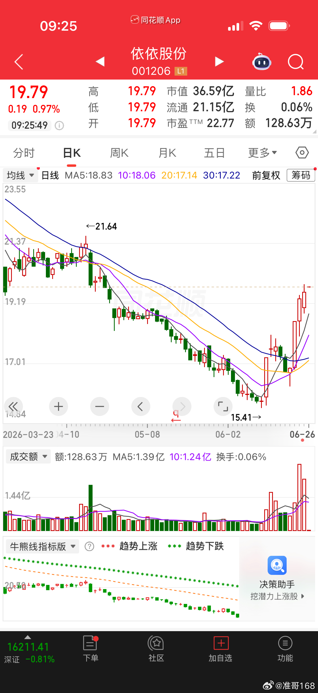
Task: Toggle 前复权 price adjustment setting
Action: [x=266, y=175]
